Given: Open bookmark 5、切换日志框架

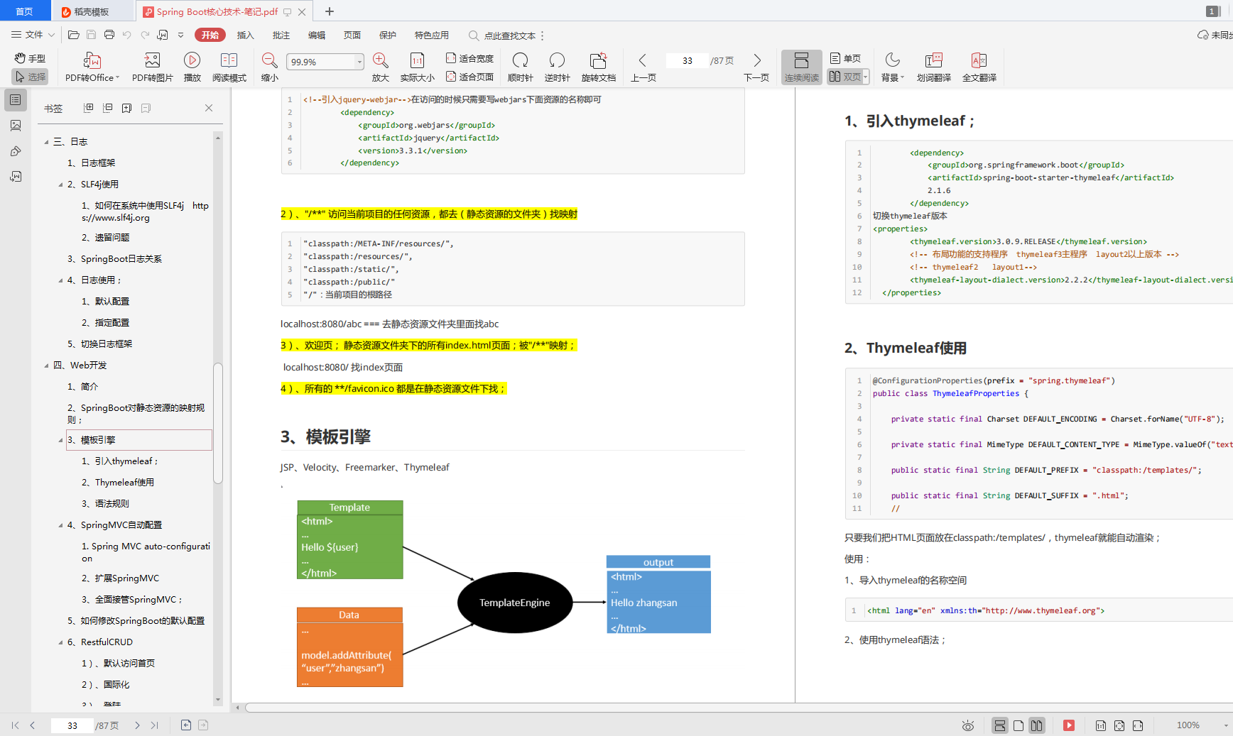Looking at the screenshot, I should coord(99,344).
